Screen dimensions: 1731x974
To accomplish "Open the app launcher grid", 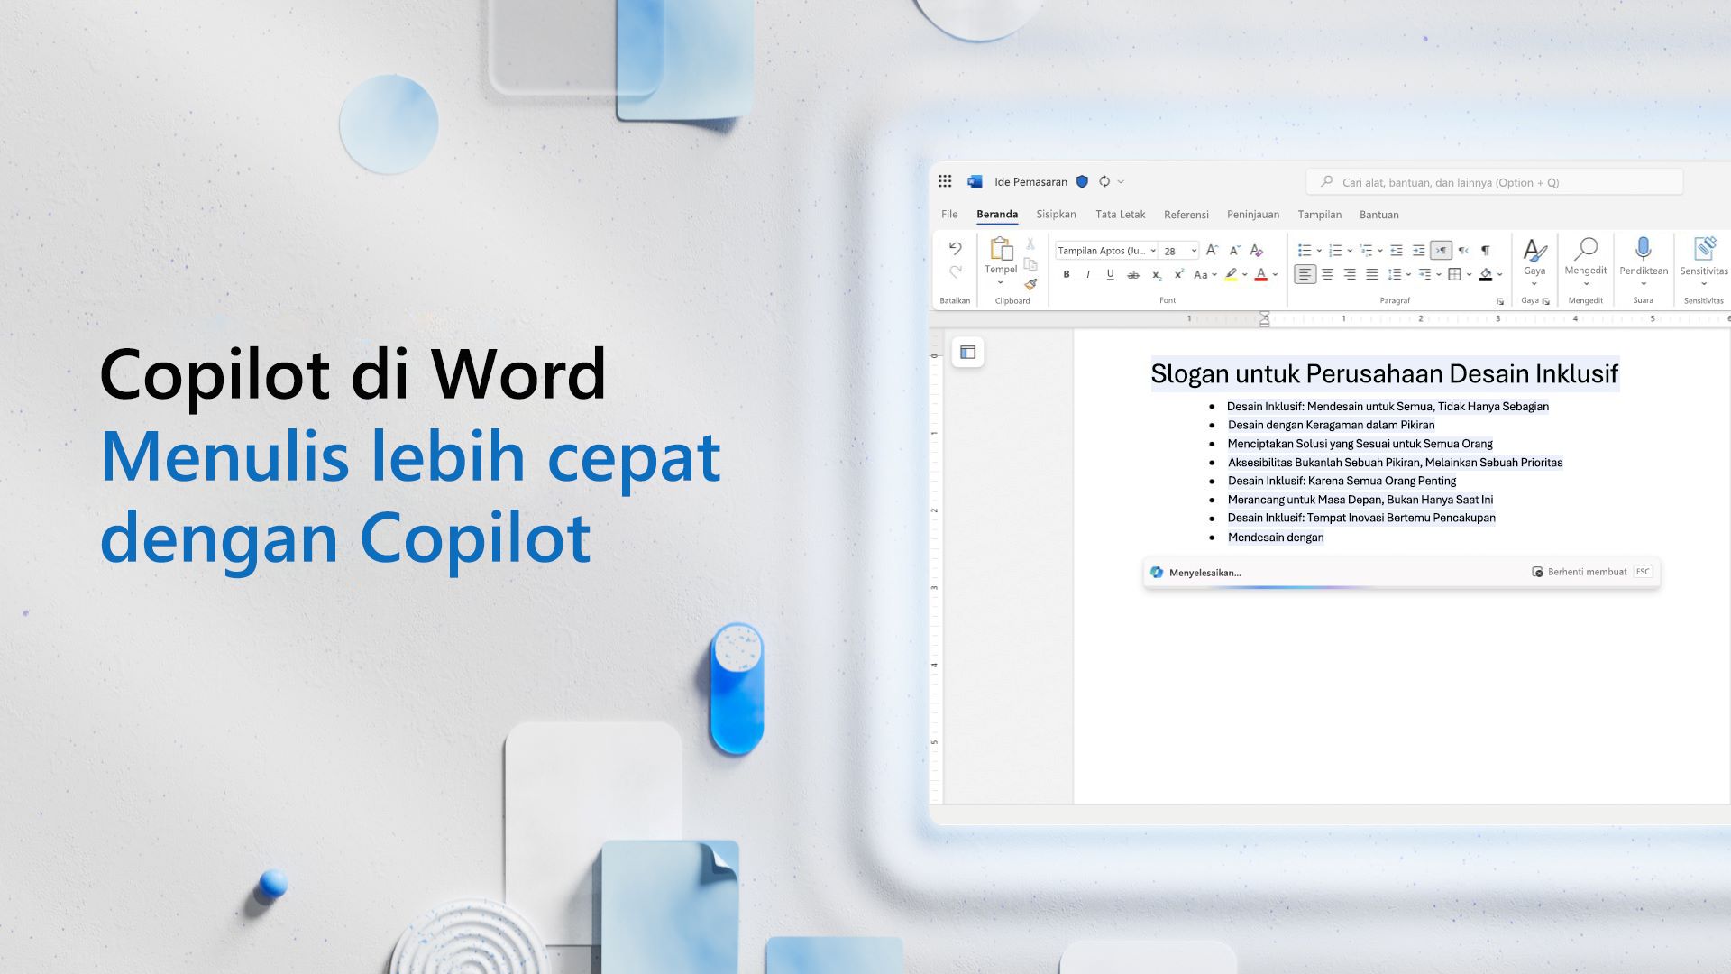I will [945, 181].
